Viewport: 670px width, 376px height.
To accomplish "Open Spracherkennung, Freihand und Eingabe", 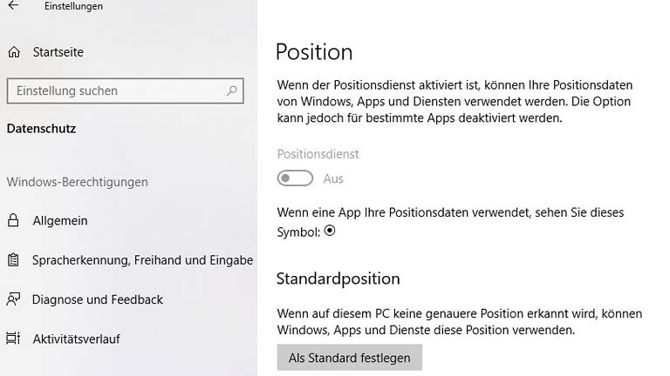I will coord(142,260).
